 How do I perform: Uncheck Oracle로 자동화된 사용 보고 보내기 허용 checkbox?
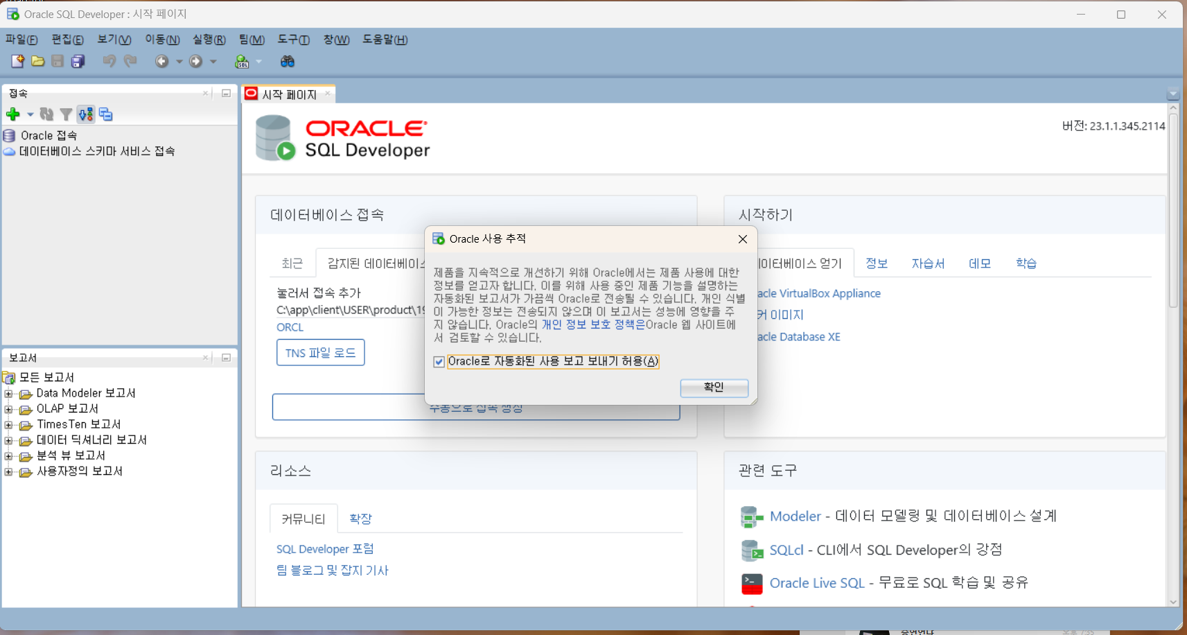439,362
